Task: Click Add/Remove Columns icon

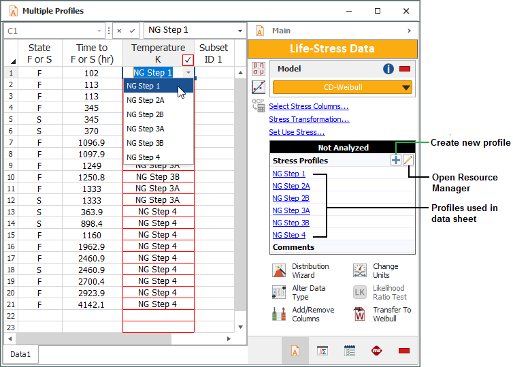Action: tap(279, 315)
